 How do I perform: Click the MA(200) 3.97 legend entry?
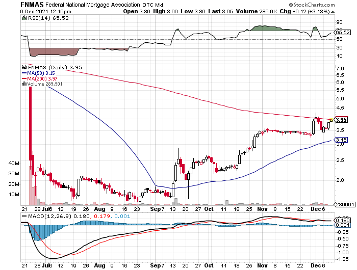click(x=40, y=78)
